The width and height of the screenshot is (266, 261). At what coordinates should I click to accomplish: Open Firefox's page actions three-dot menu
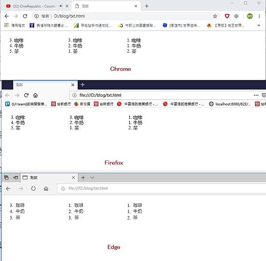click(x=256, y=95)
